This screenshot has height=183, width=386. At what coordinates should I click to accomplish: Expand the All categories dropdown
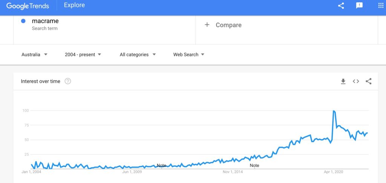click(x=138, y=54)
